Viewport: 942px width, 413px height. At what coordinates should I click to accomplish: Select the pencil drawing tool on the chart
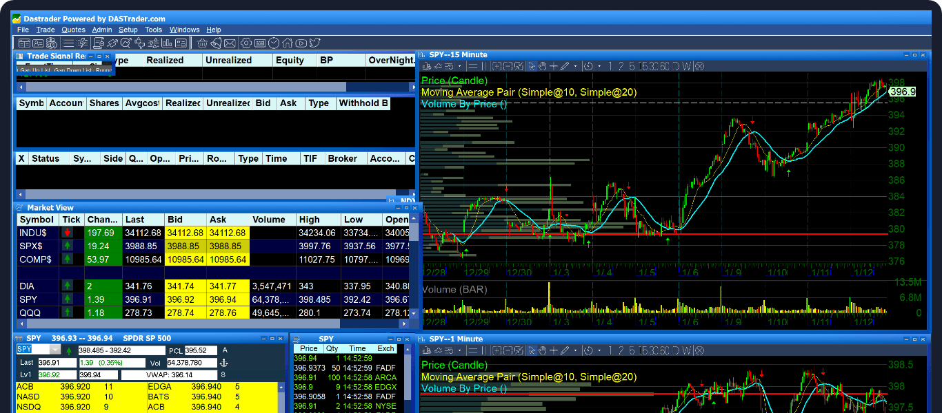[x=564, y=65]
